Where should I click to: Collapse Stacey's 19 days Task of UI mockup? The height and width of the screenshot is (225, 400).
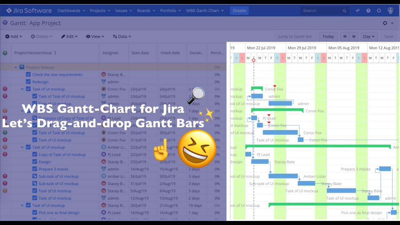[x=22, y=205]
